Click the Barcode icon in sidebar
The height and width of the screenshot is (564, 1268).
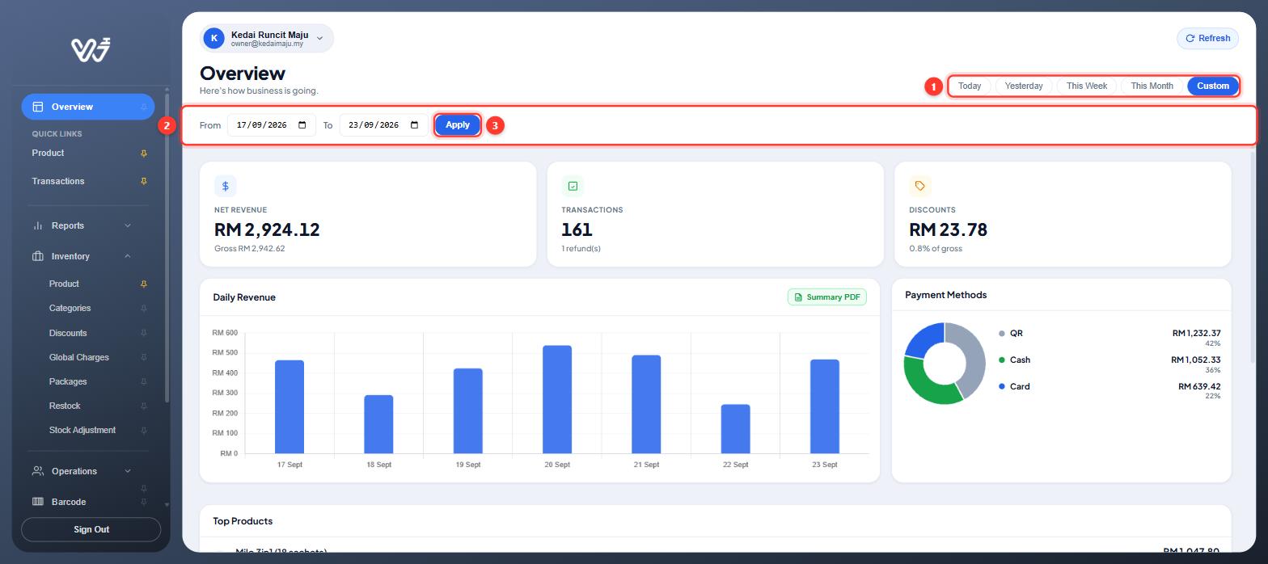click(38, 502)
